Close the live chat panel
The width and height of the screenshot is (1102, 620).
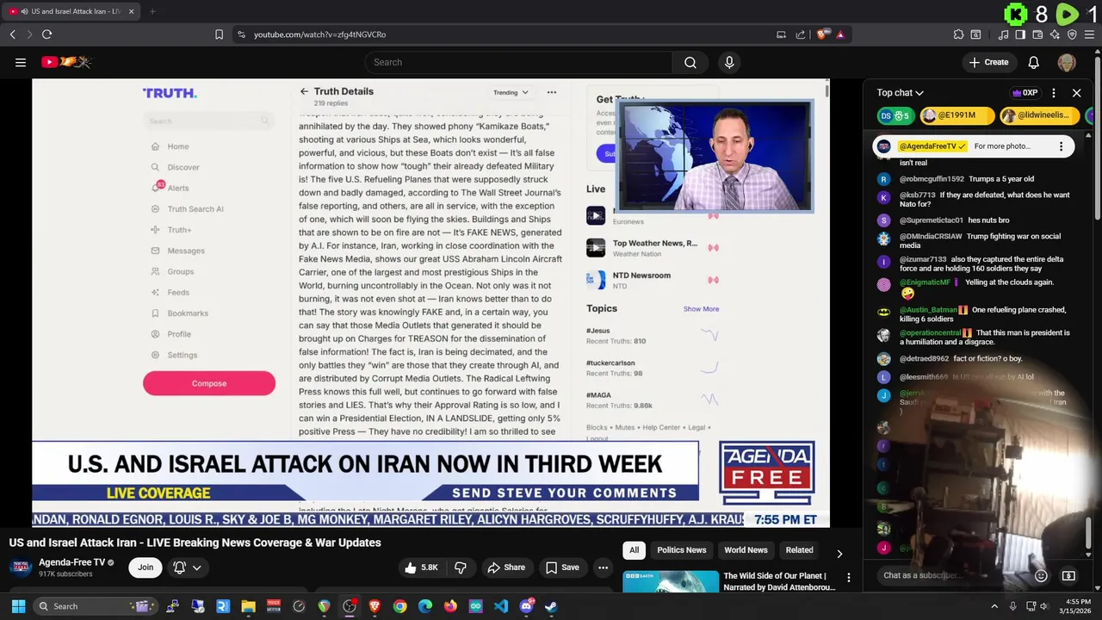(x=1076, y=93)
